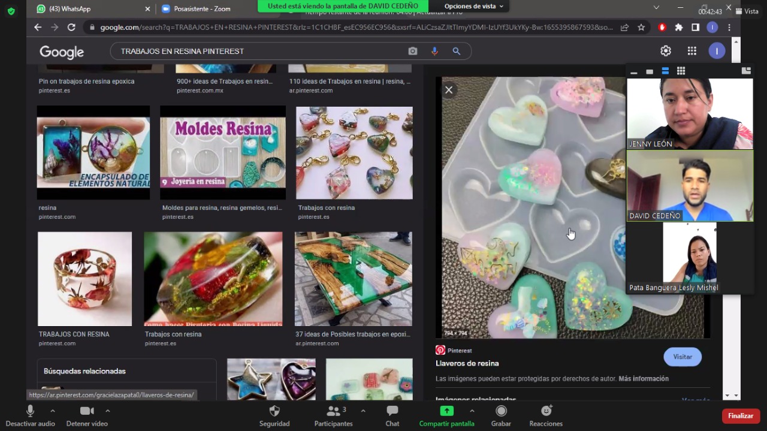Switch video panel to grid view
Screen dimensions: 767x431
click(681, 71)
